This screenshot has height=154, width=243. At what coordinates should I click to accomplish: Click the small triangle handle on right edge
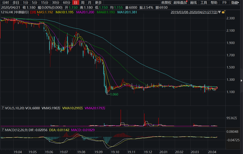(242, 81)
